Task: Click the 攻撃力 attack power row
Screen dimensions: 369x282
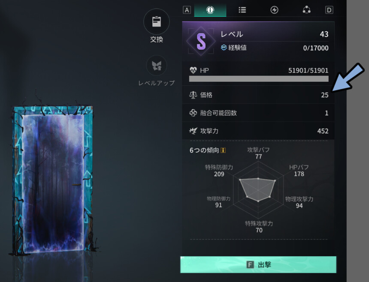Action: click(x=258, y=131)
